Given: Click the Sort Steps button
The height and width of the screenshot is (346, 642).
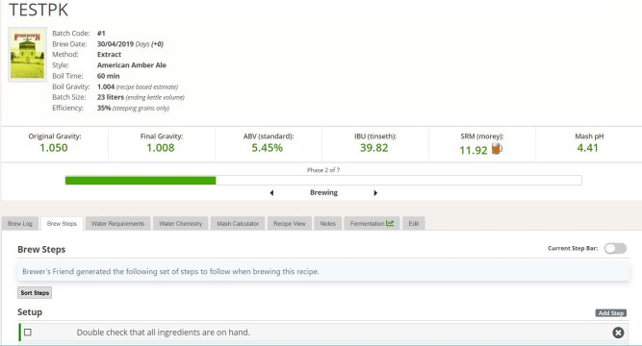Looking at the screenshot, I should pyautogui.click(x=35, y=293).
